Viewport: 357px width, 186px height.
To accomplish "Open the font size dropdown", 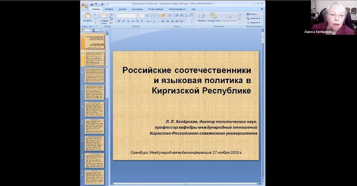I will click(x=143, y=16).
